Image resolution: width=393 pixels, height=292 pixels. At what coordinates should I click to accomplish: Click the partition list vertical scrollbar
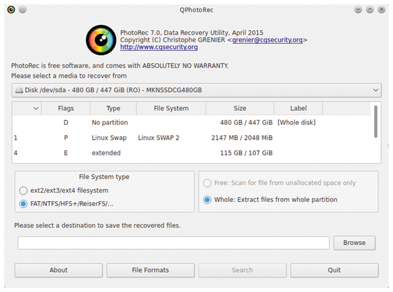coord(375,122)
